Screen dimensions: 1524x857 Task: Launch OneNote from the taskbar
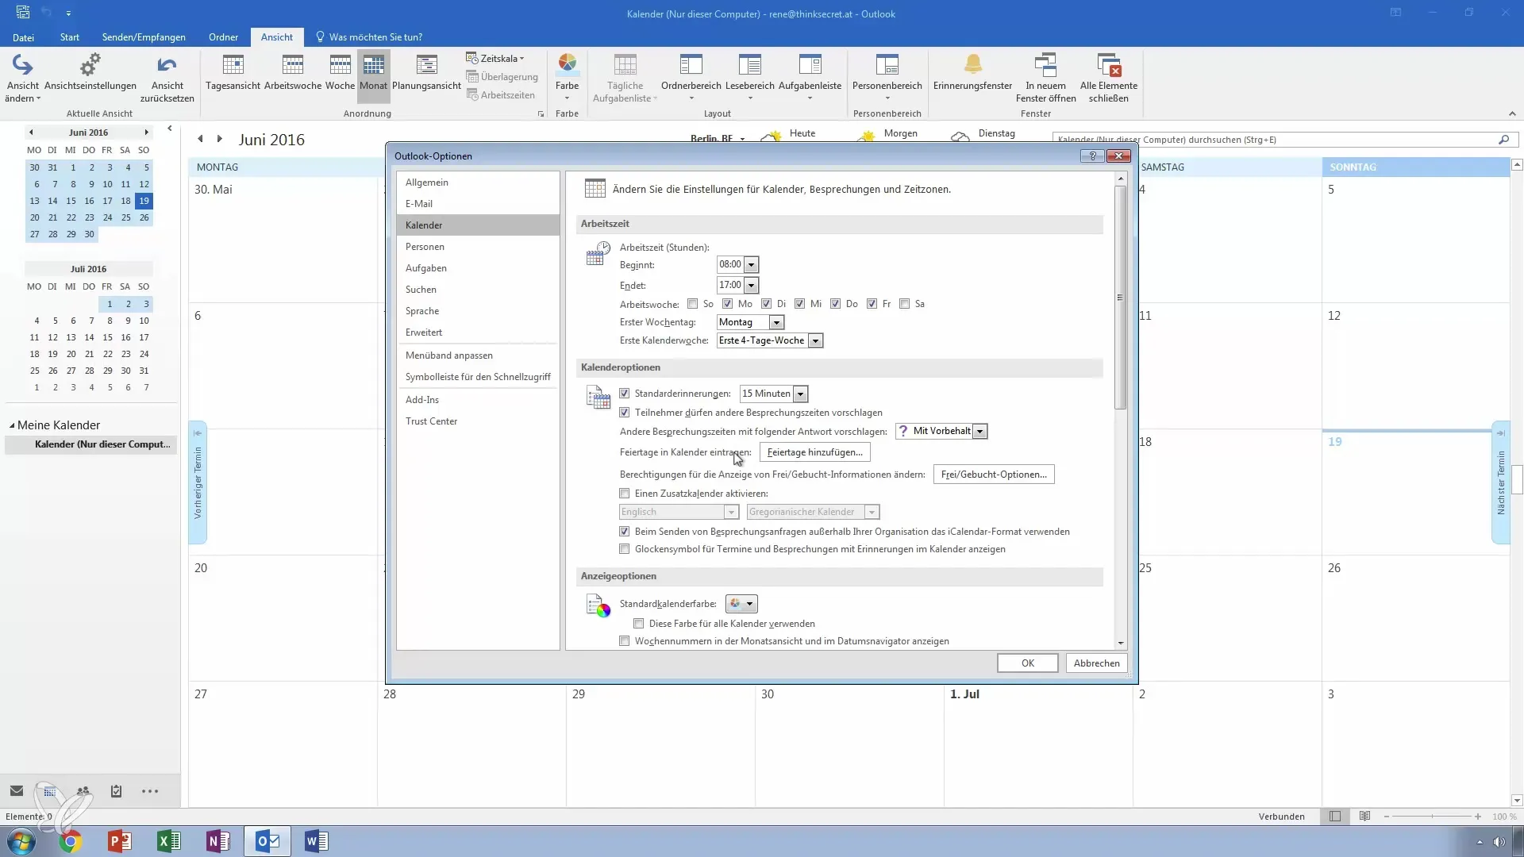[x=217, y=841]
